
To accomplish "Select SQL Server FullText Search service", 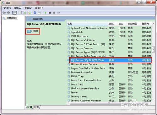I will [109, 44].
